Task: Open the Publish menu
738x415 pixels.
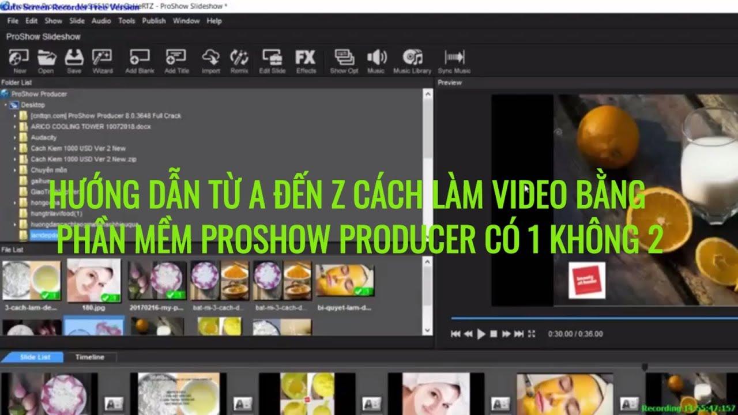Action: click(154, 21)
